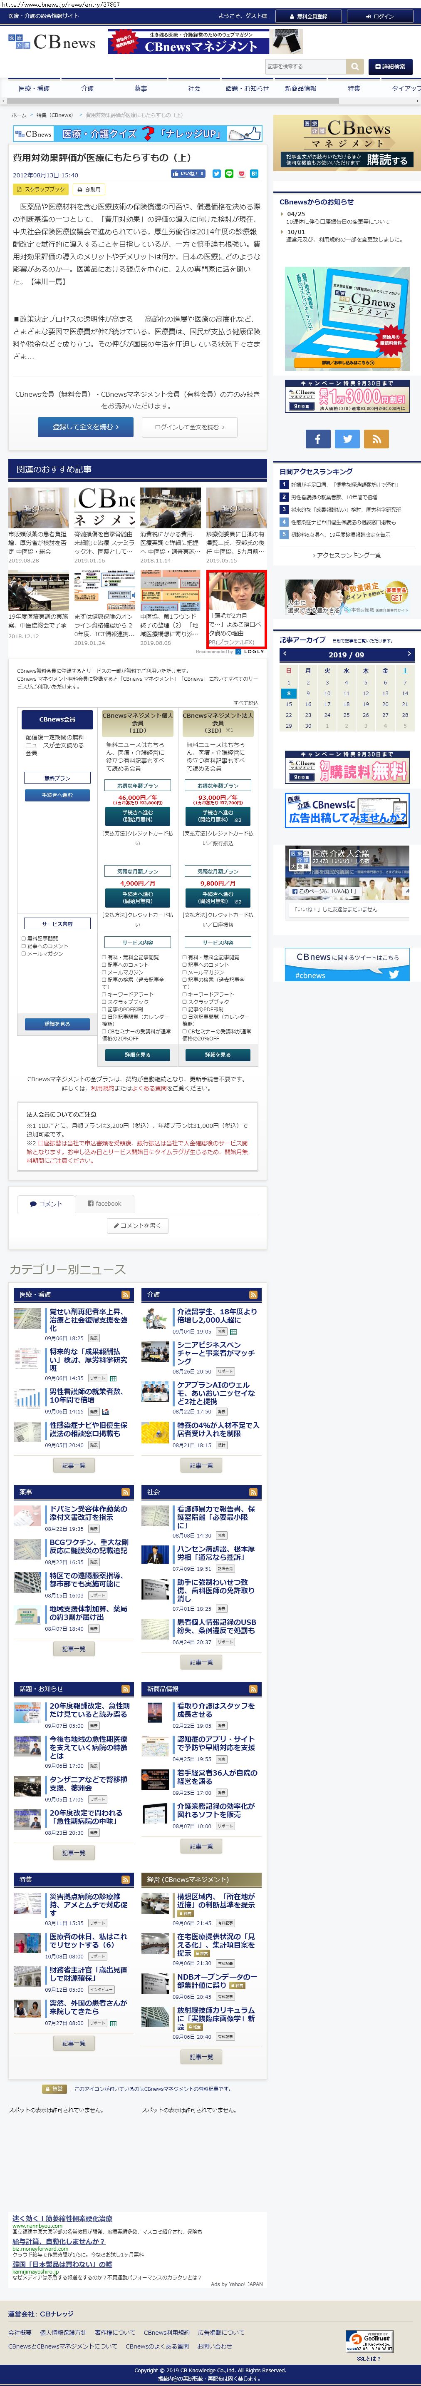Click the GeoTrust SSL seal in footer
The height and width of the screenshot is (2386, 421).
[369, 2342]
